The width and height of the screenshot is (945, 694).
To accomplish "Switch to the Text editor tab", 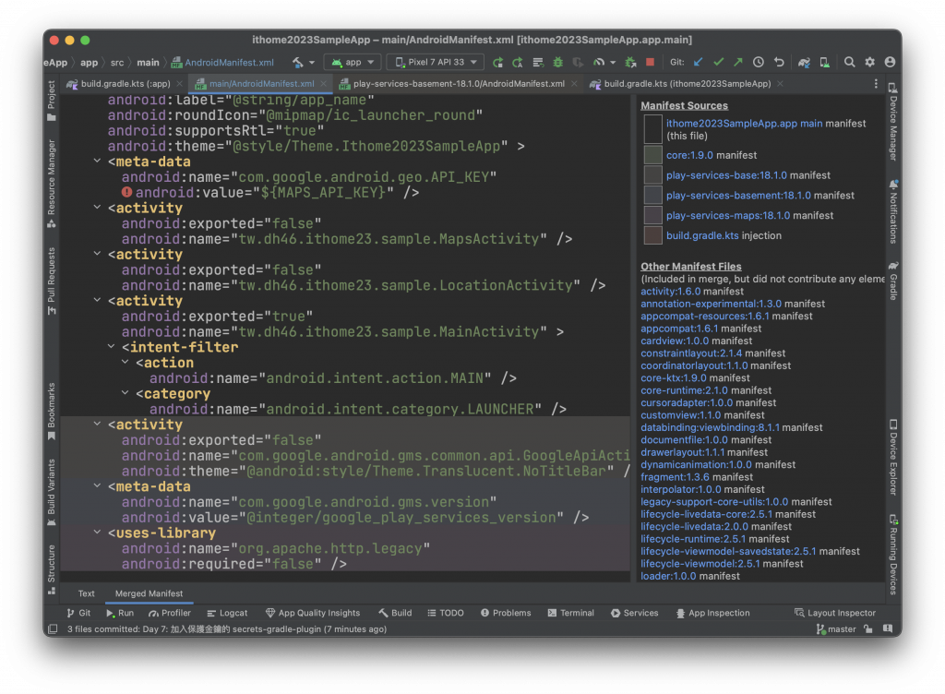I will click(x=86, y=593).
